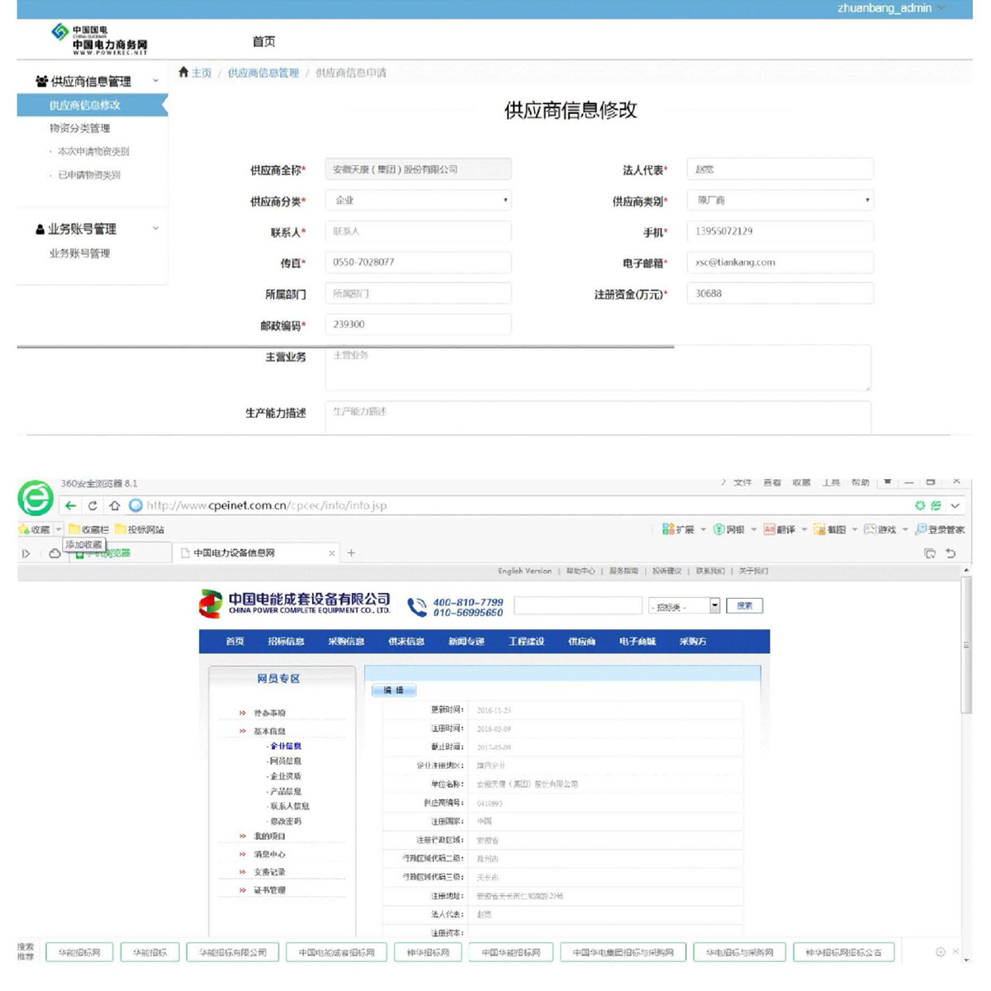Click the browser back arrow button
Screen dimensions: 991x991
(x=70, y=505)
